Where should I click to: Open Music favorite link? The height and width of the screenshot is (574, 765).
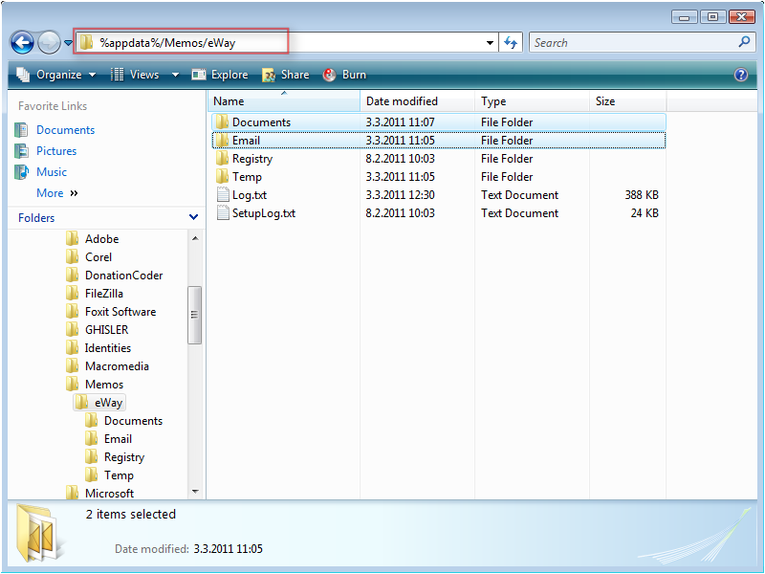(52, 172)
